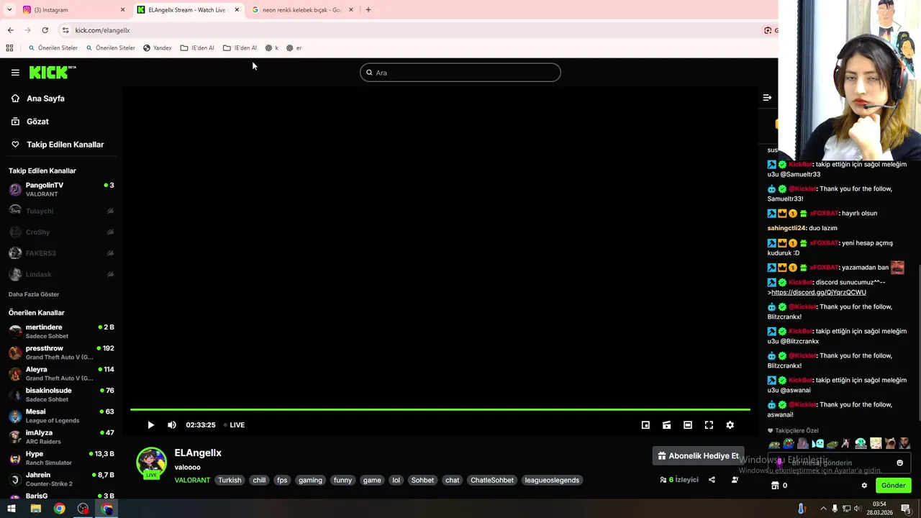Open the video player settings gear
The image size is (921, 518).
click(x=730, y=425)
